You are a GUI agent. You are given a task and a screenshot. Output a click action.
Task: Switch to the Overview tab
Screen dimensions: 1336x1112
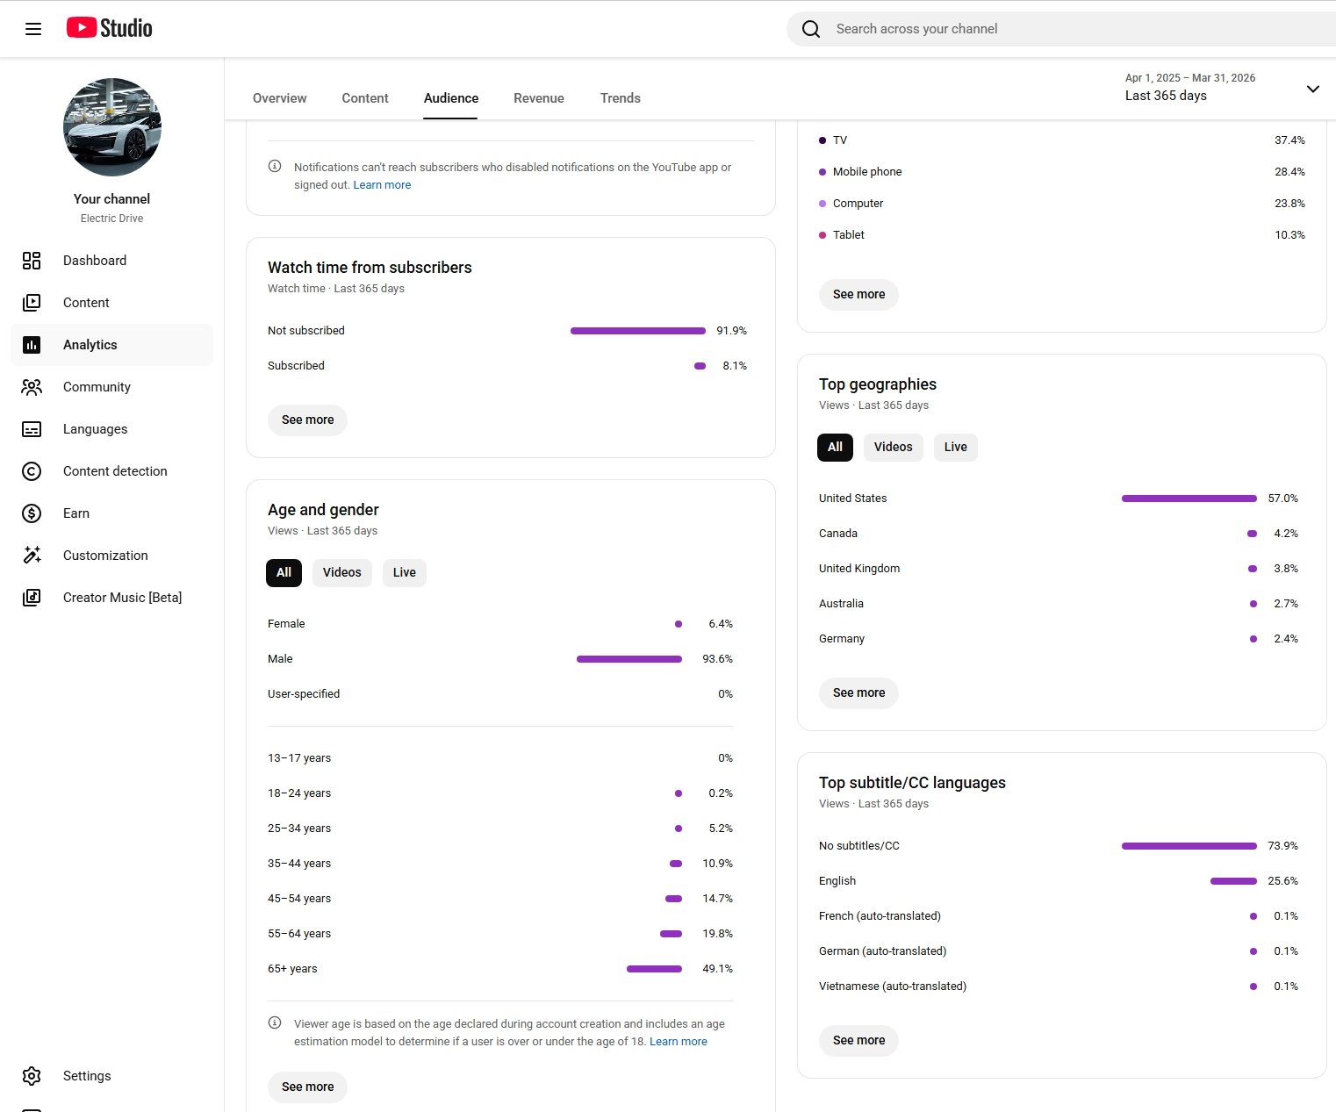click(279, 98)
